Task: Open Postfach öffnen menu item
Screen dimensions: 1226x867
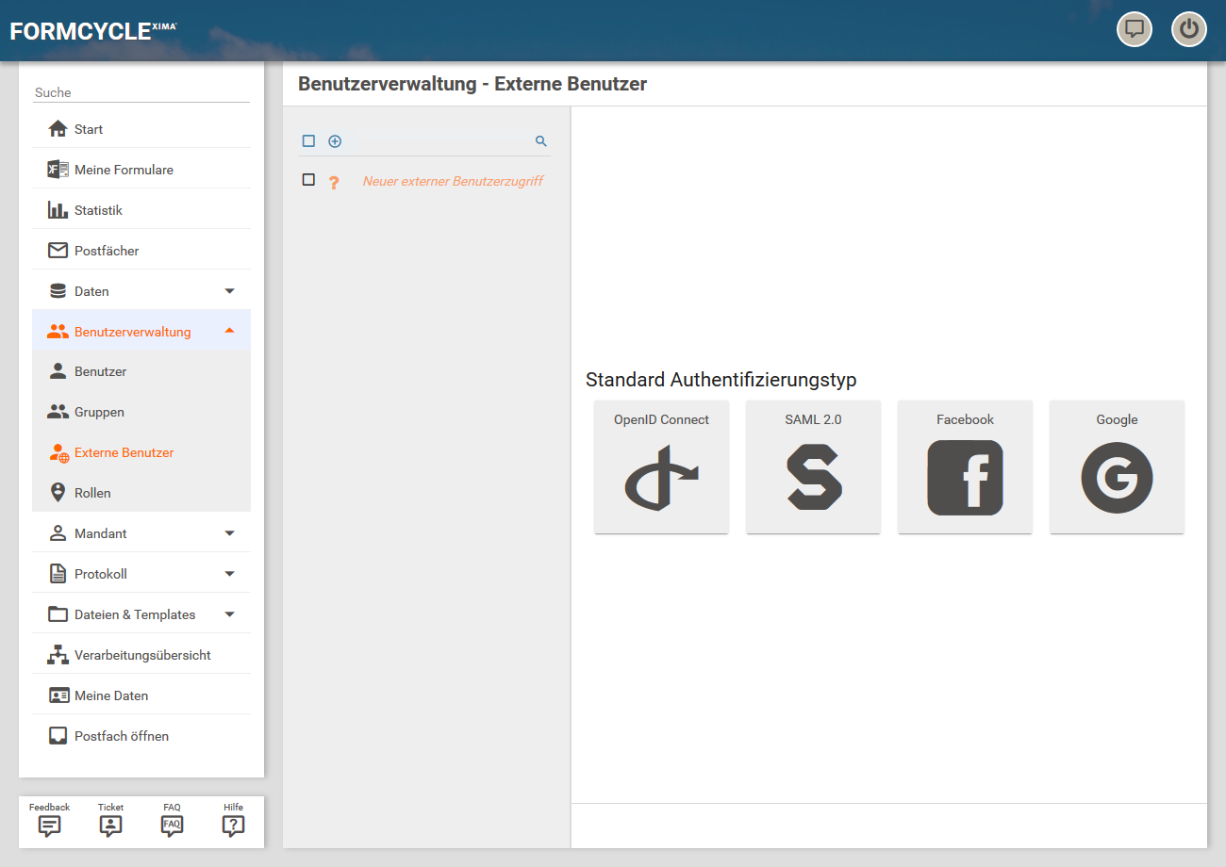Action: click(x=141, y=736)
